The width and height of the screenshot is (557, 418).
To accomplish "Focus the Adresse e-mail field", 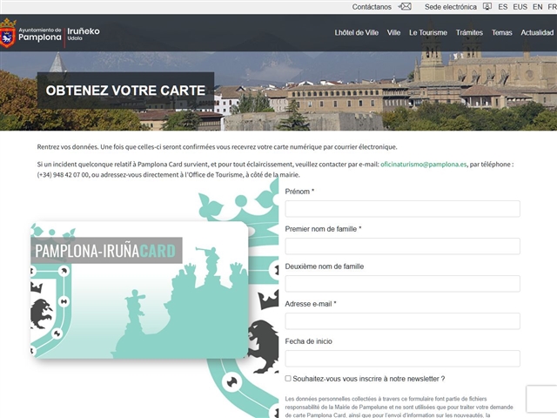I will (402, 321).
